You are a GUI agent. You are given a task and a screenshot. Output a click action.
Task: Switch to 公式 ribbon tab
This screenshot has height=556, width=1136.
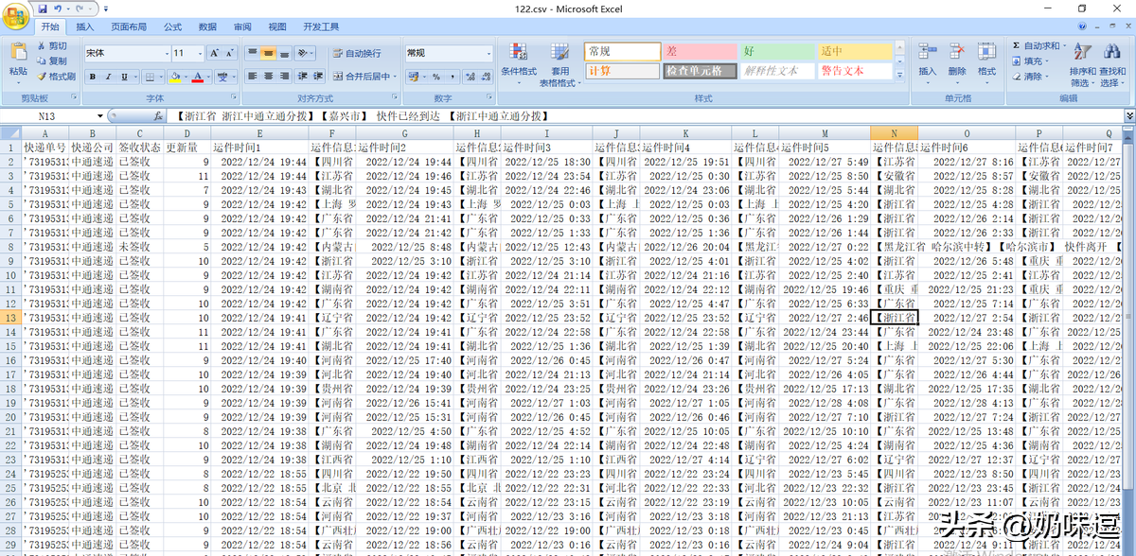point(172,26)
